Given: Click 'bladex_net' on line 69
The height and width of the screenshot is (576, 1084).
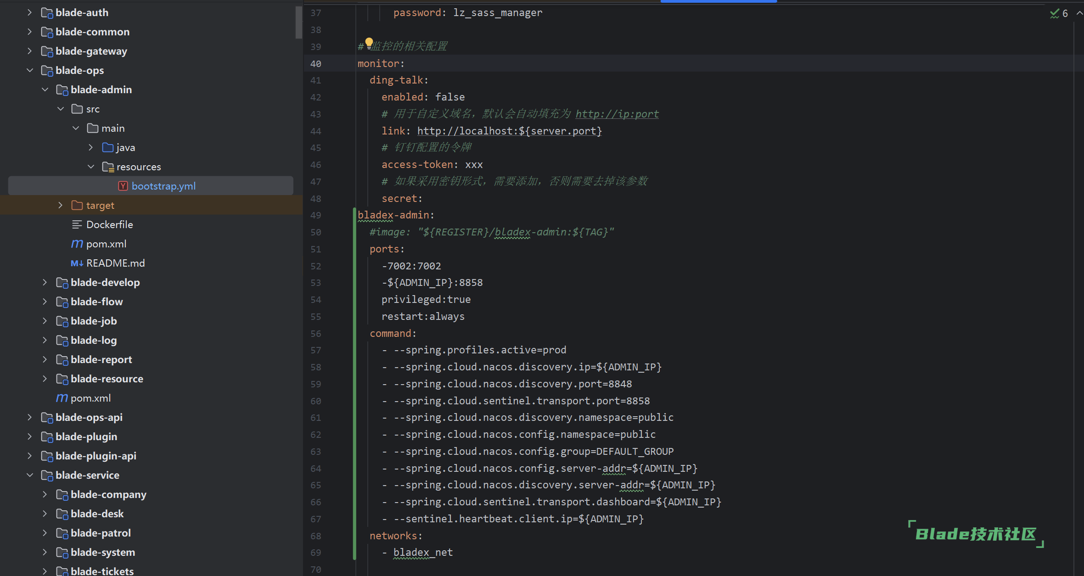Looking at the screenshot, I should 423,553.
